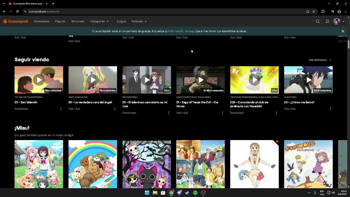Click the address bar URL field
350x197 pixels.
point(164,11)
